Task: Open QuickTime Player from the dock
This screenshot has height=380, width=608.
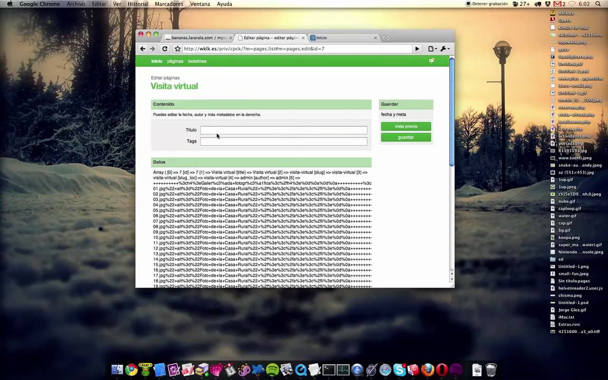Action: coord(301,369)
